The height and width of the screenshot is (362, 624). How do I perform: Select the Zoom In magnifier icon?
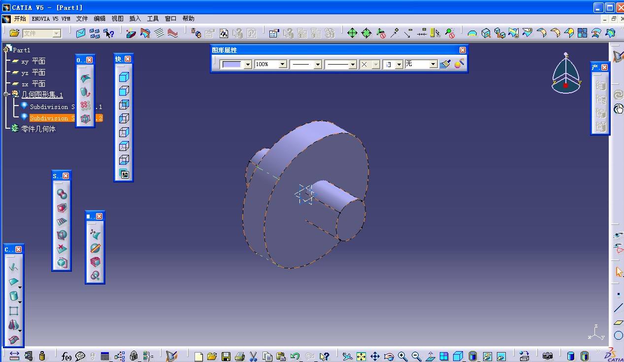tap(402, 356)
